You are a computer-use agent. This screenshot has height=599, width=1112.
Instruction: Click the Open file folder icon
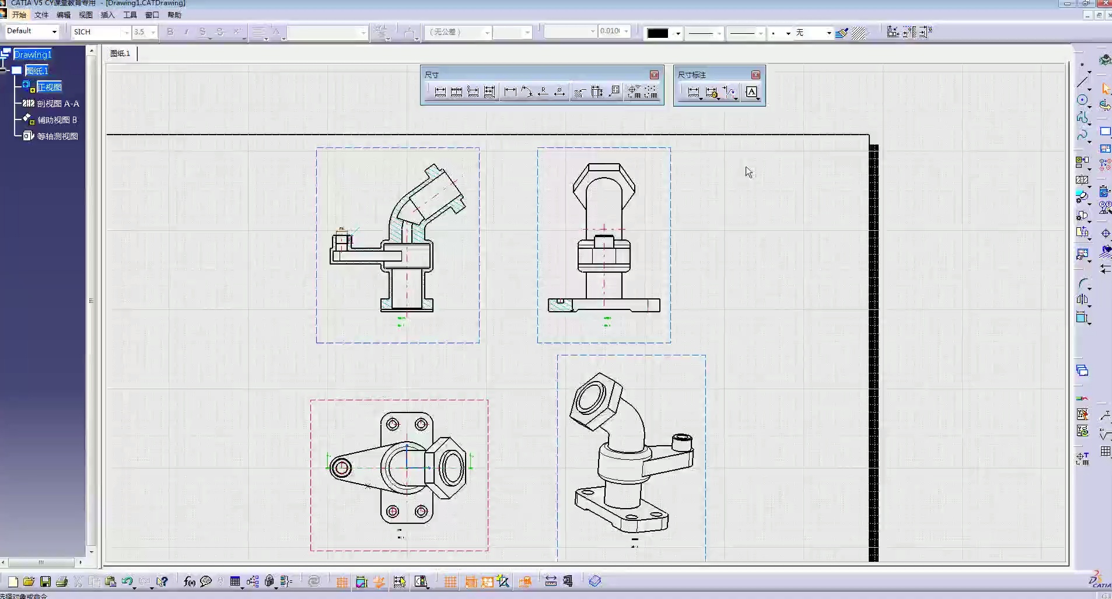click(x=29, y=582)
